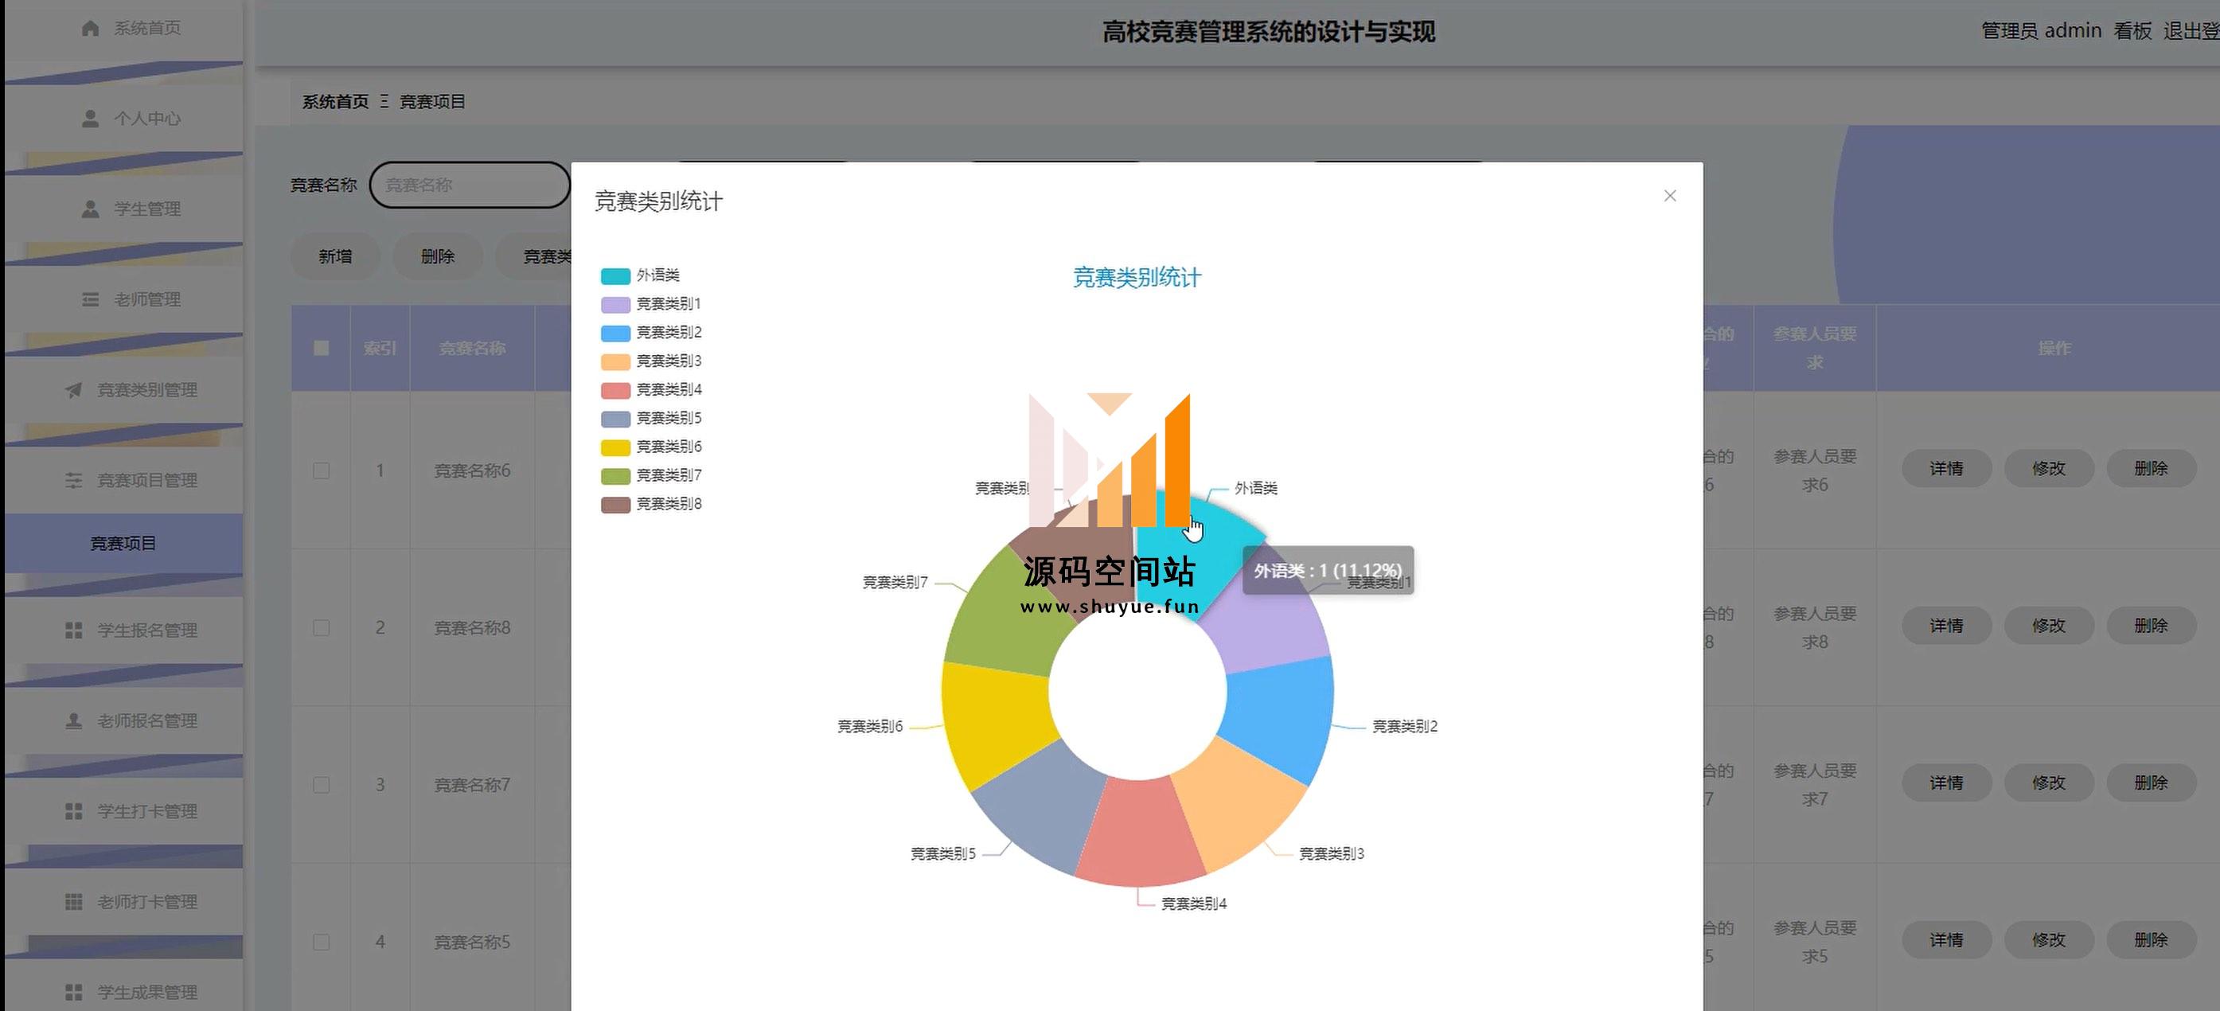The height and width of the screenshot is (1011, 2220).
Task: Toggle 竞赛类别8 legend entry
Action: point(650,503)
